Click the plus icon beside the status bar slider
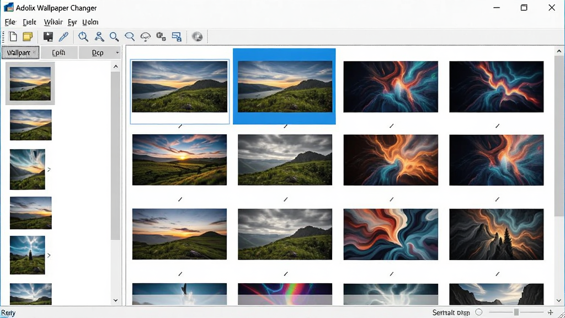 550,312
